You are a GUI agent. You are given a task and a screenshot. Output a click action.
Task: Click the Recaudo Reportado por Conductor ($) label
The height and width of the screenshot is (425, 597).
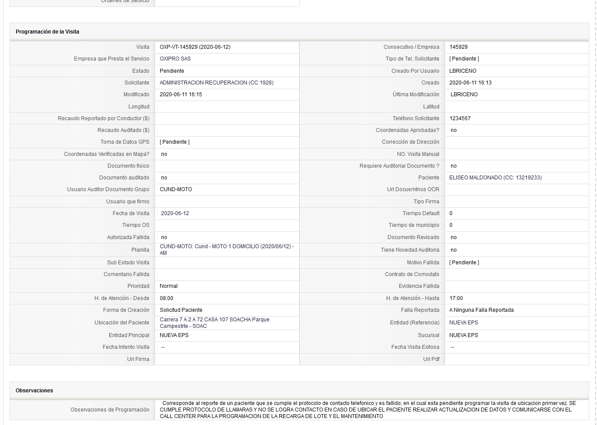[104, 118]
